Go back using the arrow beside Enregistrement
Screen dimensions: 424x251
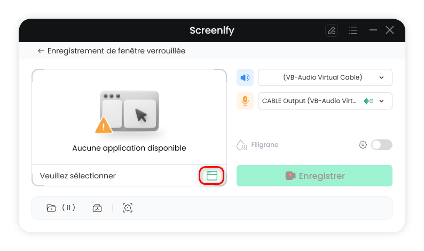click(x=41, y=51)
